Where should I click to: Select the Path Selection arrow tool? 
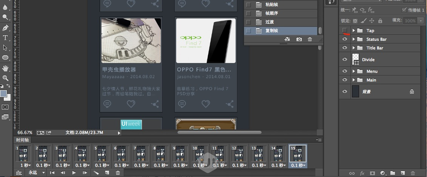5,47
